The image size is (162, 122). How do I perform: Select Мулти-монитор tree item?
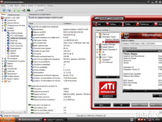click(16, 46)
